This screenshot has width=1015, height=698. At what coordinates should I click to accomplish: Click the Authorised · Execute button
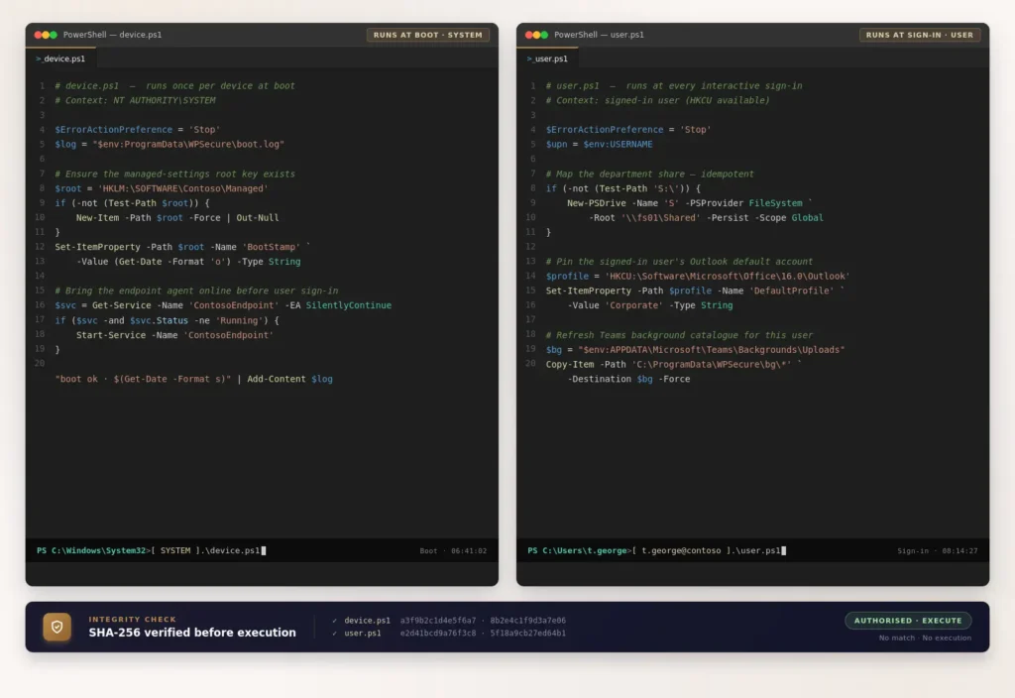tap(908, 621)
